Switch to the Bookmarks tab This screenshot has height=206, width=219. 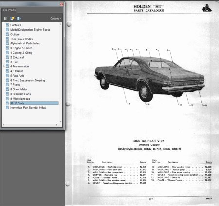9,10
